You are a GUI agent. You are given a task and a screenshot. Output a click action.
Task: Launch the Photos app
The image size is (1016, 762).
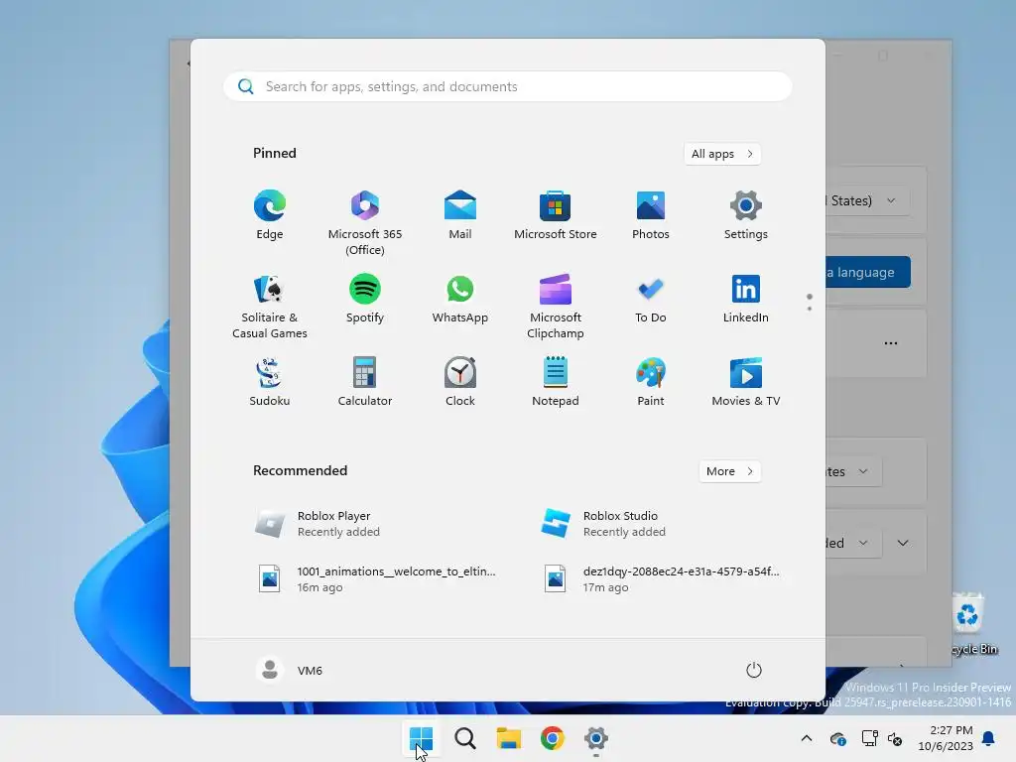[651, 215]
